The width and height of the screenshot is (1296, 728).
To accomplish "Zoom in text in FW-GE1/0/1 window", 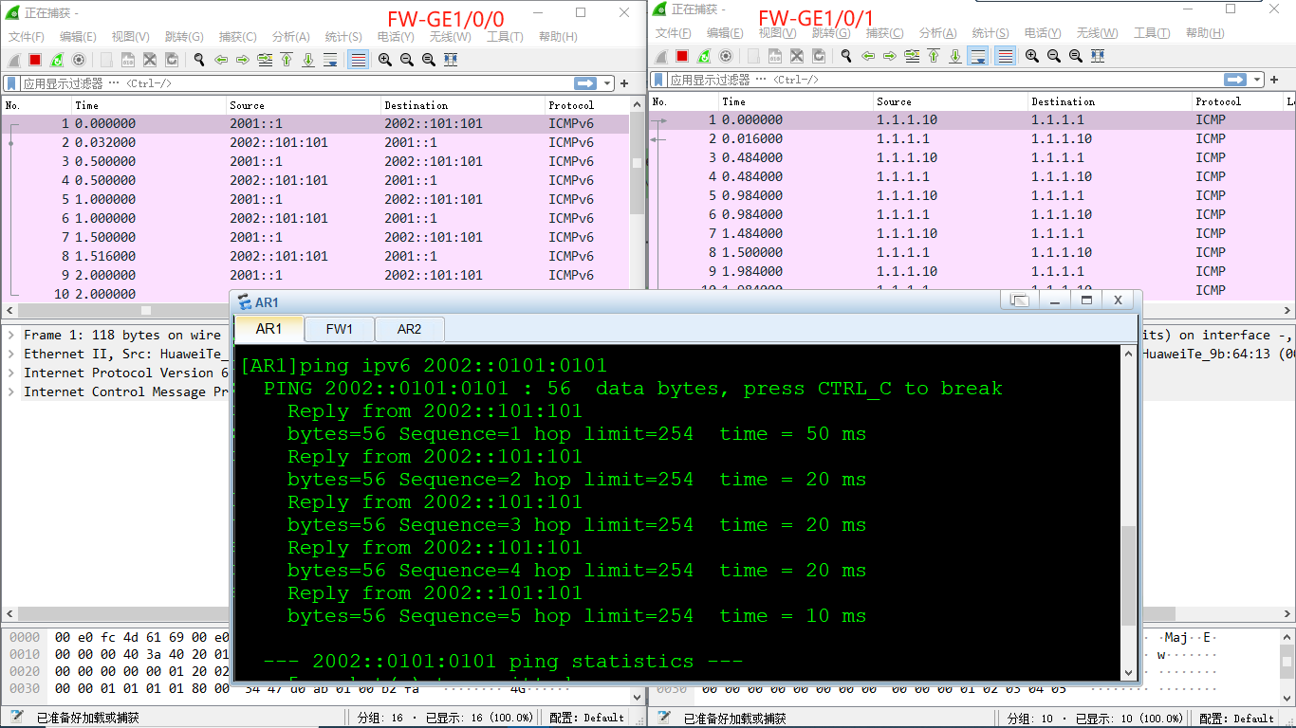I will (1032, 56).
